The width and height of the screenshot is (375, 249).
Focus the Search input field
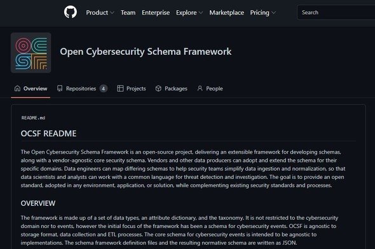coord(336,12)
